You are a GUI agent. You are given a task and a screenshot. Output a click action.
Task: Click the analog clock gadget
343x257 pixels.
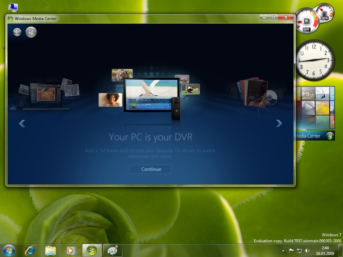coord(314,60)
